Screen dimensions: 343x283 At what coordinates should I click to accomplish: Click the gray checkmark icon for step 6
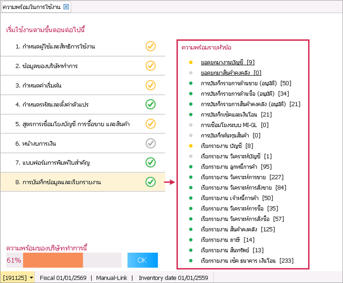[151, 143]
